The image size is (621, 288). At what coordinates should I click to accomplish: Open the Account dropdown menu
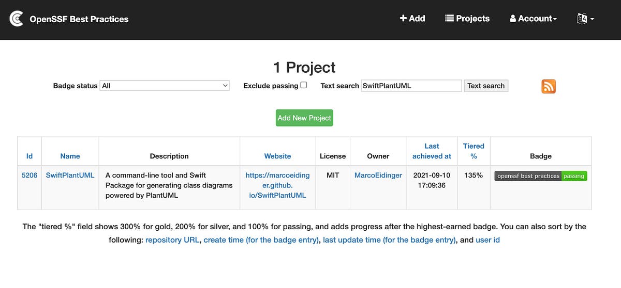coord(533,19)
